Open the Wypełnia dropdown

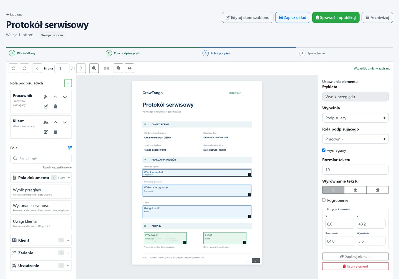[355, 118]
